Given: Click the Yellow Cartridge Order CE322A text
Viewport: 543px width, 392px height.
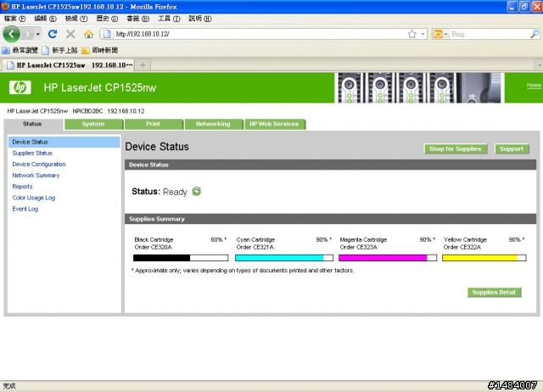Looking at the screenshot, I should (x=465, y=244).
